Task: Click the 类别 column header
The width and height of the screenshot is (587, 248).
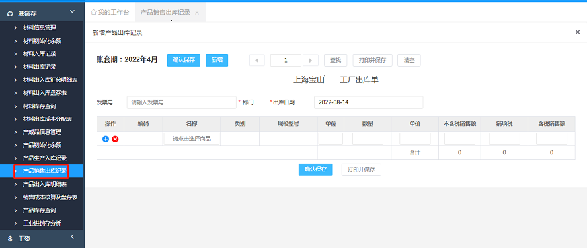Action: point(240,123)
